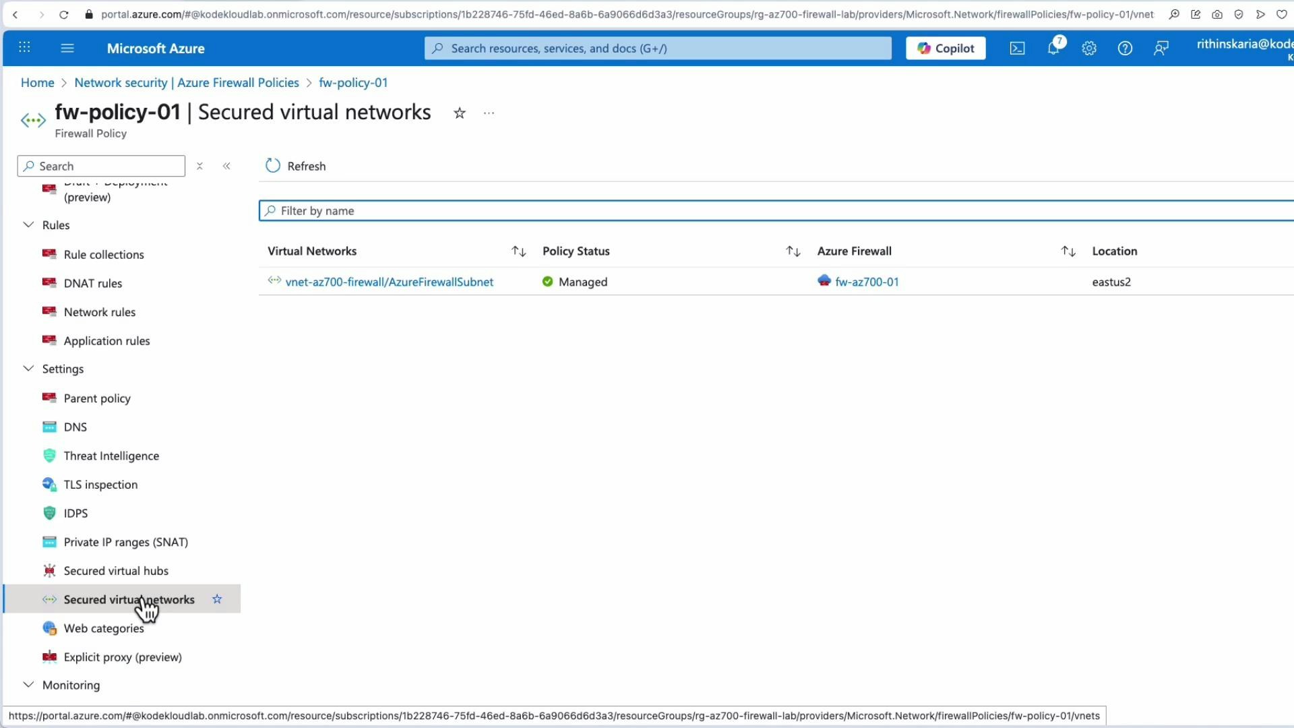This screenshot has width=1294, height=728.
Task: Expand the Monitoring section
Action: coord(28,684)
